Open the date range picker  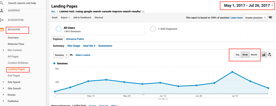coord(249,6)
